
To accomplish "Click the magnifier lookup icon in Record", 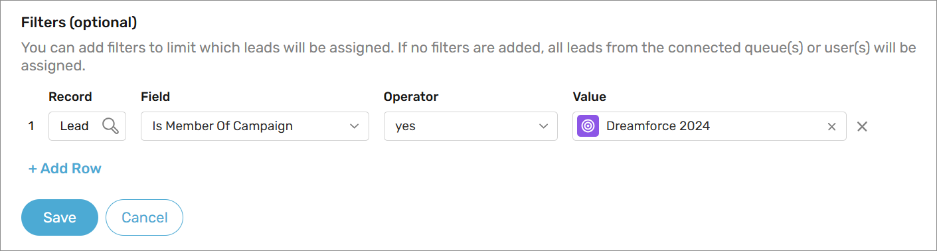I will point(110,126).
